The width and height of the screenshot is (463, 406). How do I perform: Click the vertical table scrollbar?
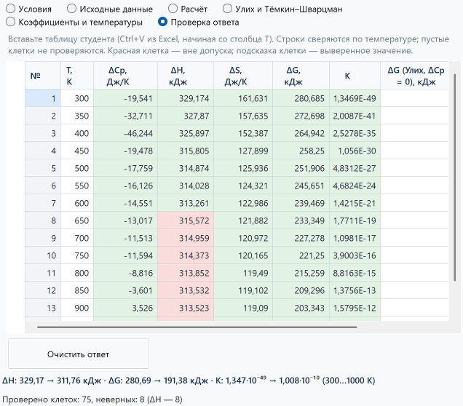[x=455, y=178]
